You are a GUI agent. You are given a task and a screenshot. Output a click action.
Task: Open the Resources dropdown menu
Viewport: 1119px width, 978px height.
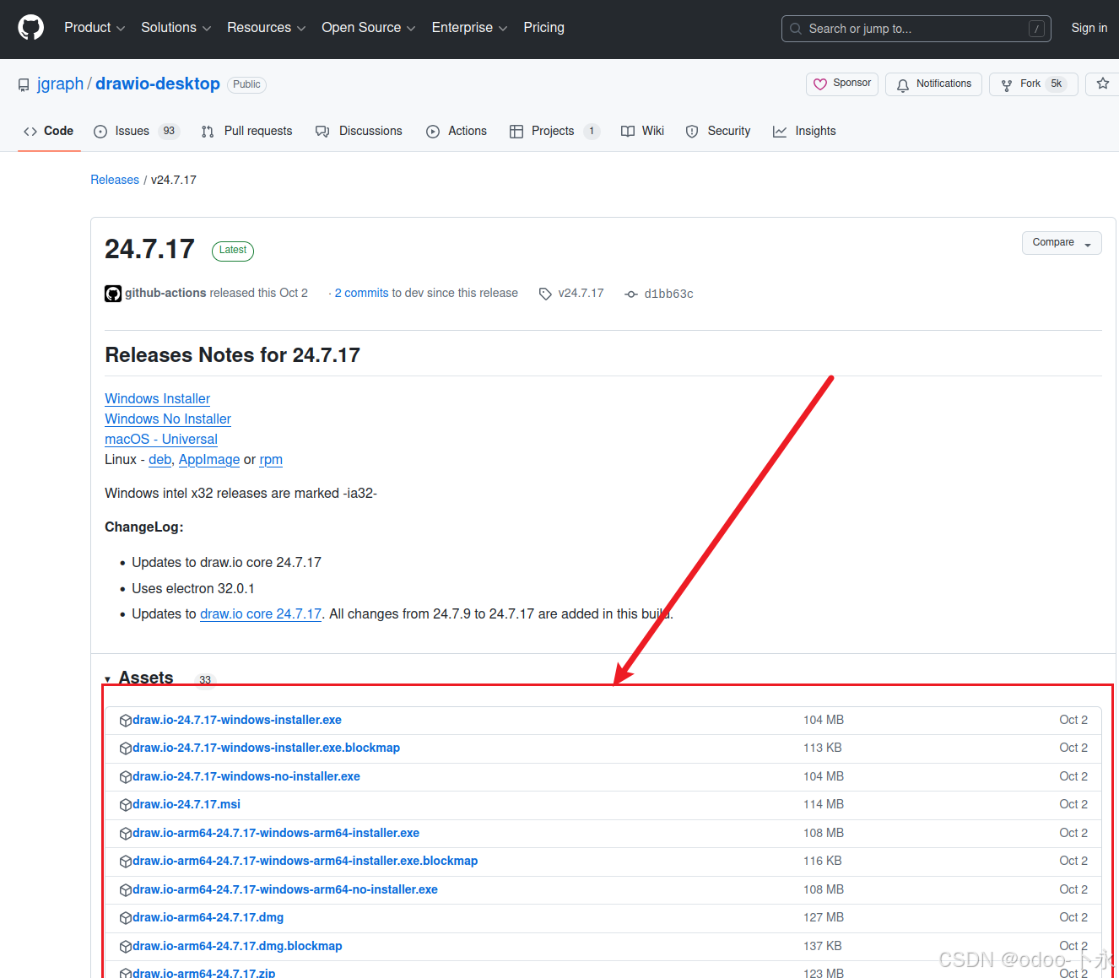[x=266, y=28]
